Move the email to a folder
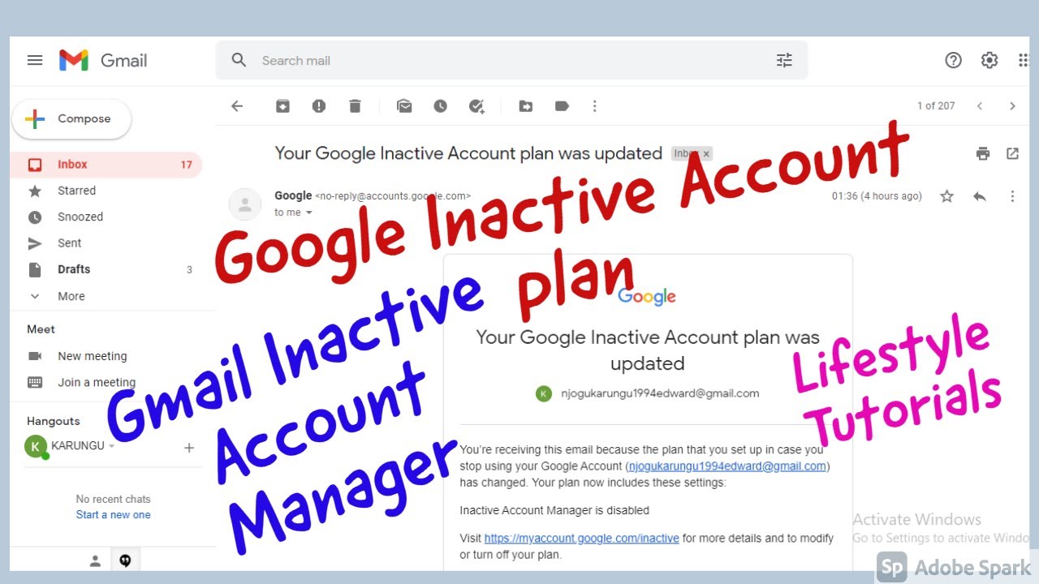The width and height of the screenshot is (1039, 584). (x=526, y=106)
